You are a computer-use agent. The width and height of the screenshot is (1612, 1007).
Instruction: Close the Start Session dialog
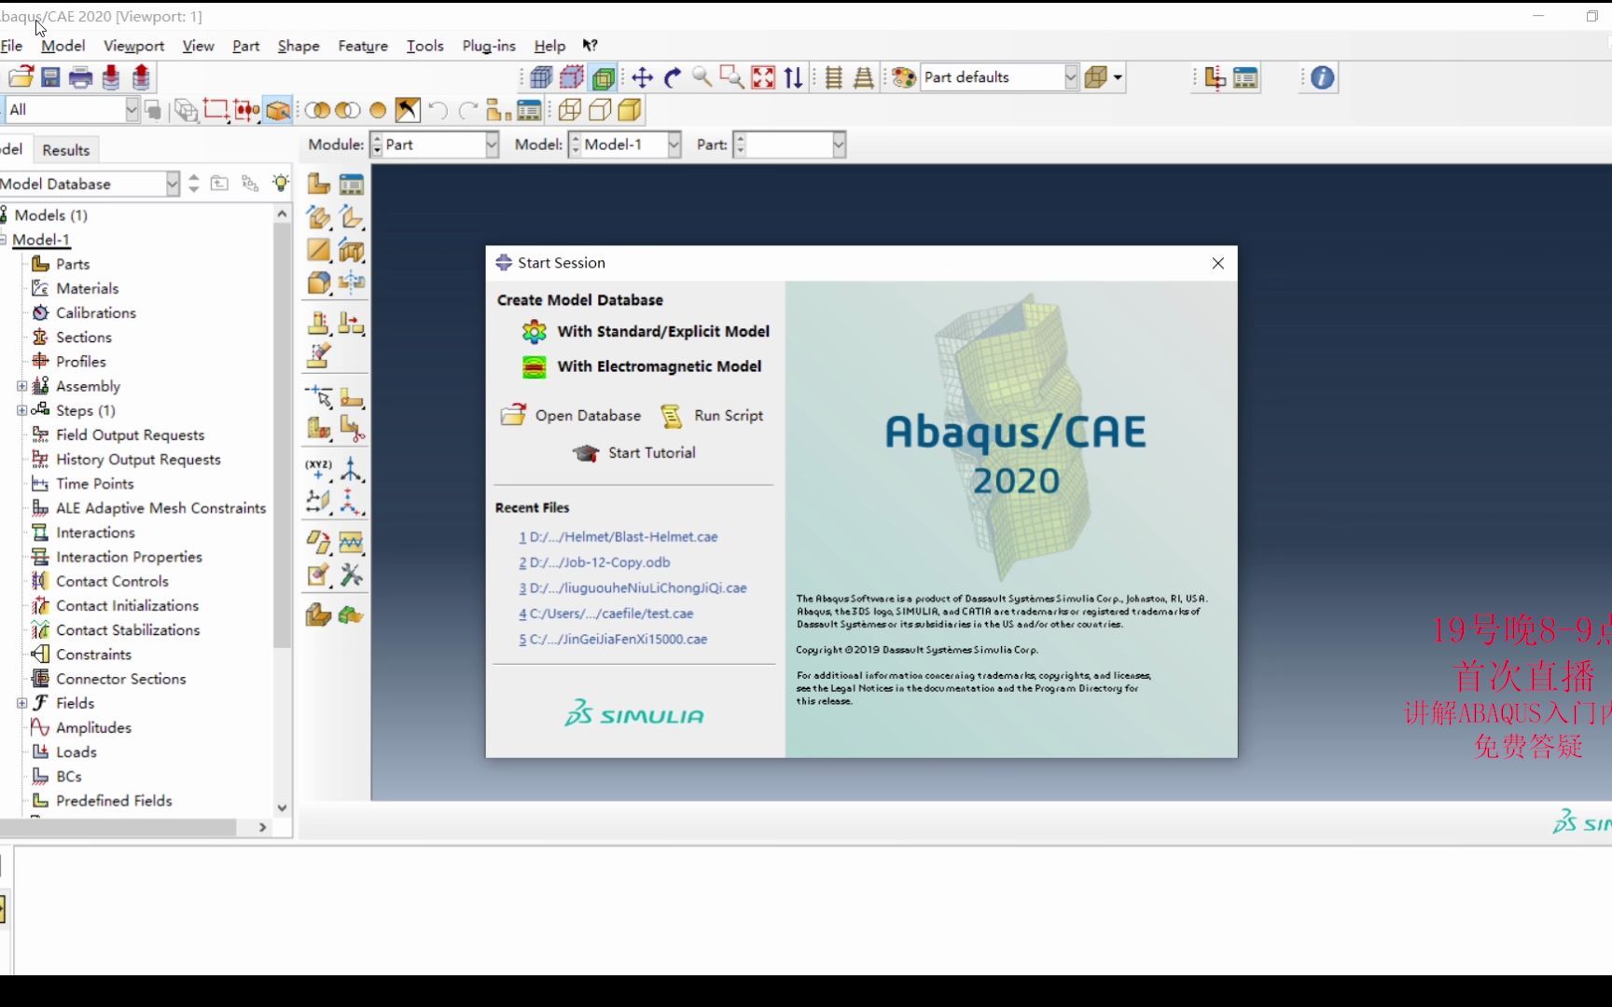1217,263
